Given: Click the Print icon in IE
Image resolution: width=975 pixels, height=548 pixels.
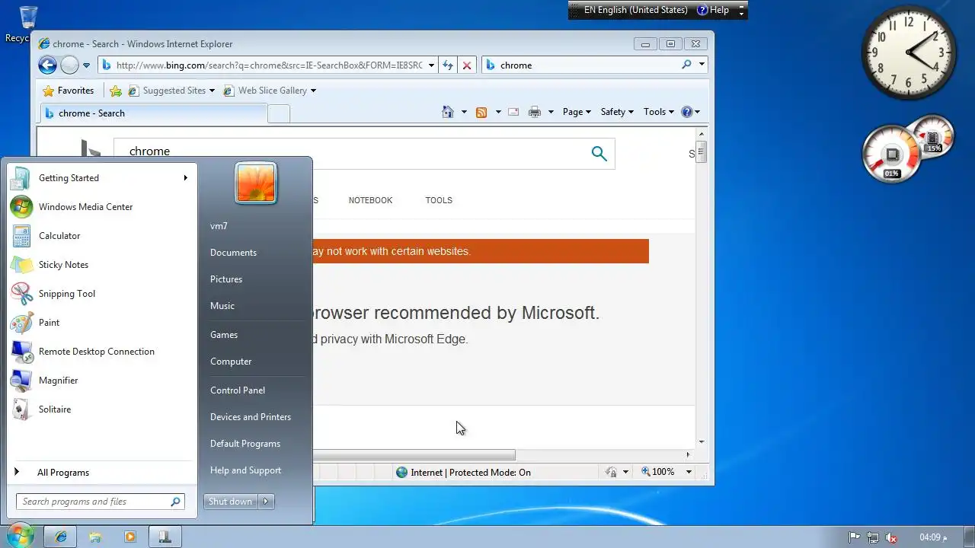Looking at the screenshot, I should pyautogui.click(x=535, y=112).
